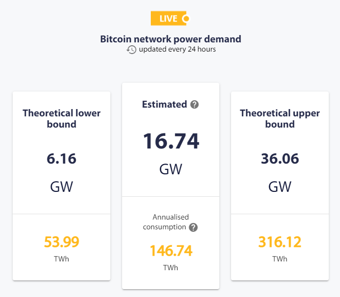Image resolution: width=340 pixels, height=297 pixels.
Task: Click the 146.74 annualised consumption figure
Action: coord(171,251)
